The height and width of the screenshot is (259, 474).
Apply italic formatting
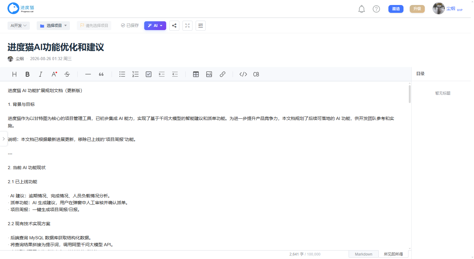pos(41,74)
